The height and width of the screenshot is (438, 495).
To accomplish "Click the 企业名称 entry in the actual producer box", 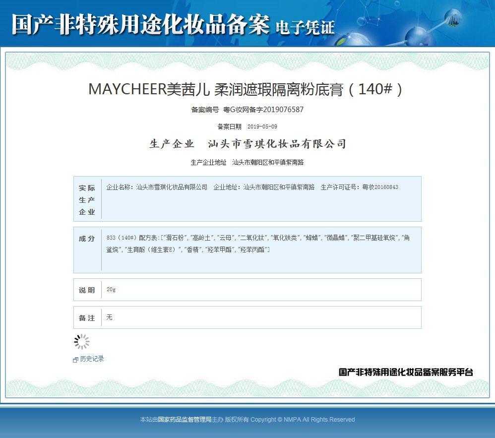I will 157,187.
